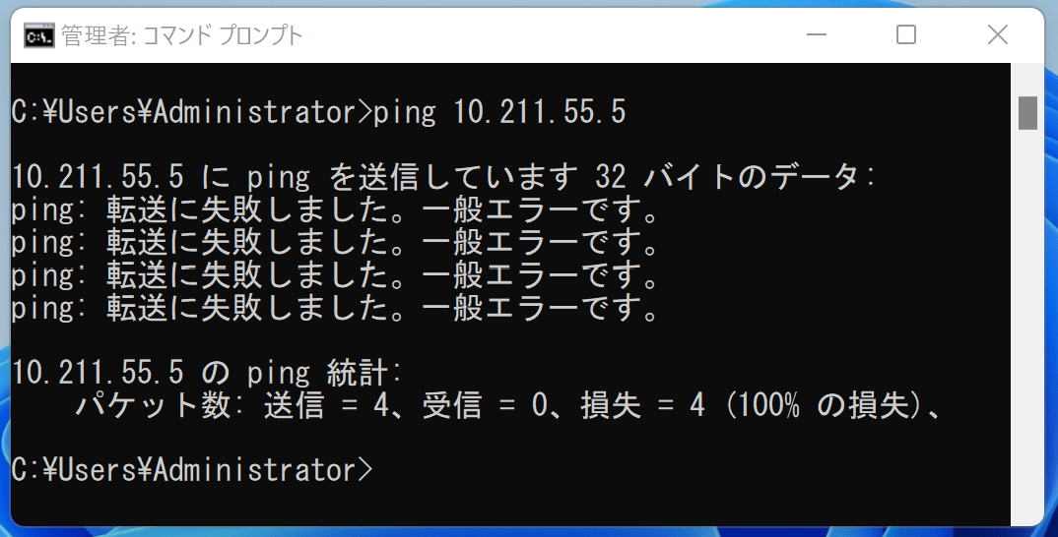Minimize the Command Prompt window
This screenshot has width=1058, height=537.
tap(815, 36)
